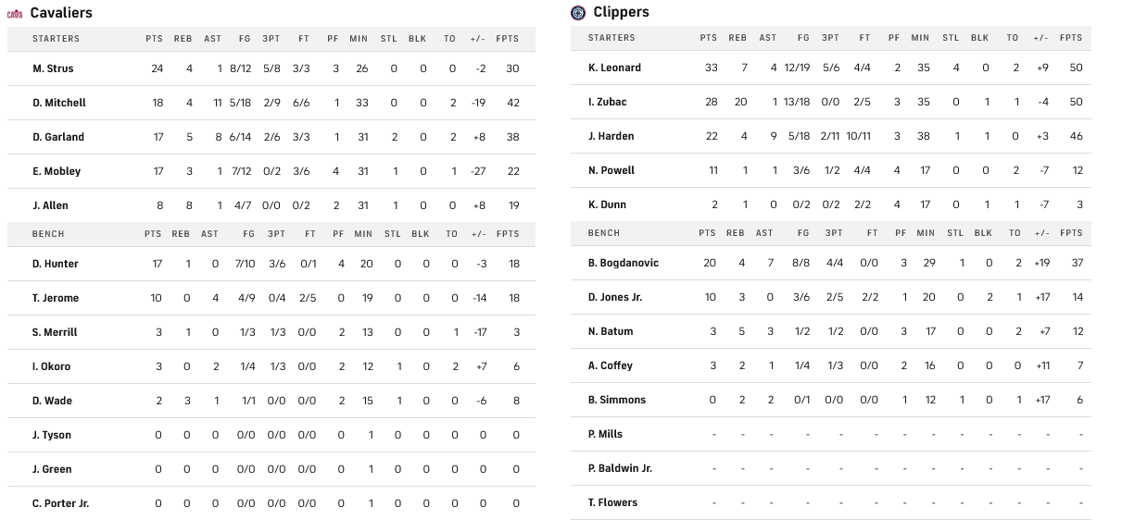The image size is (1122, 520).
Task: Click E. Mobley's name
Action: (x=57, y=171)
